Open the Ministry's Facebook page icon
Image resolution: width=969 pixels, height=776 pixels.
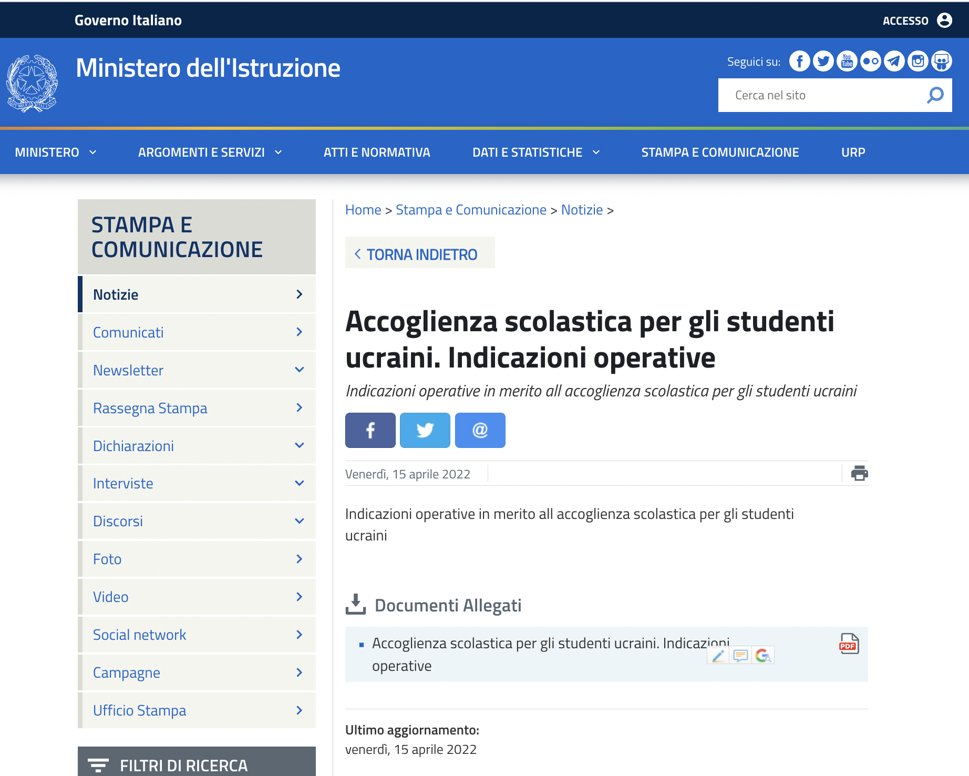click(799, 62)
